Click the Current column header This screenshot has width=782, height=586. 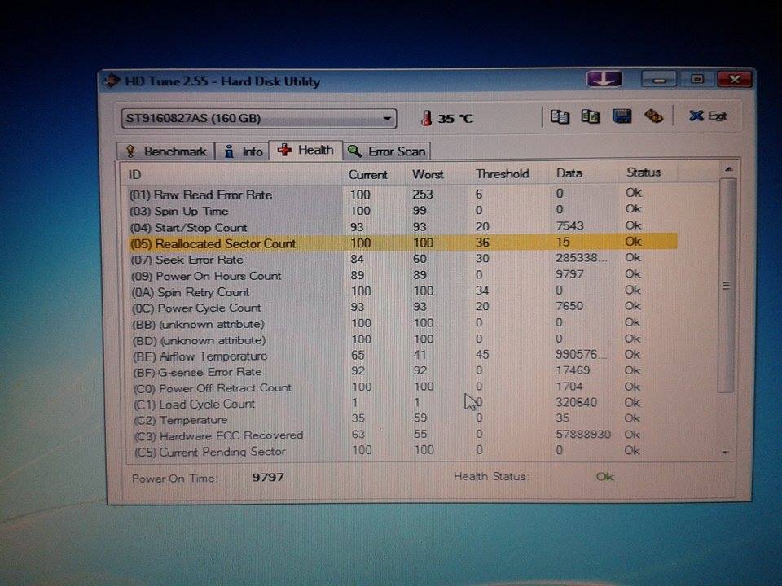[374, 175]
